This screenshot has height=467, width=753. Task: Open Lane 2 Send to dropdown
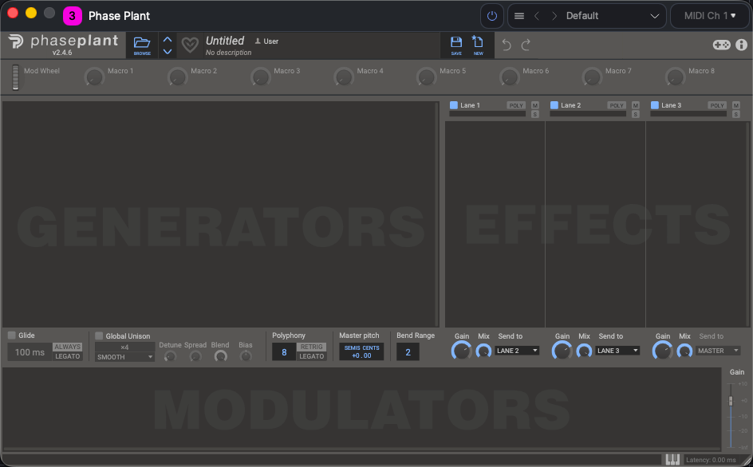tap(617, 351)
